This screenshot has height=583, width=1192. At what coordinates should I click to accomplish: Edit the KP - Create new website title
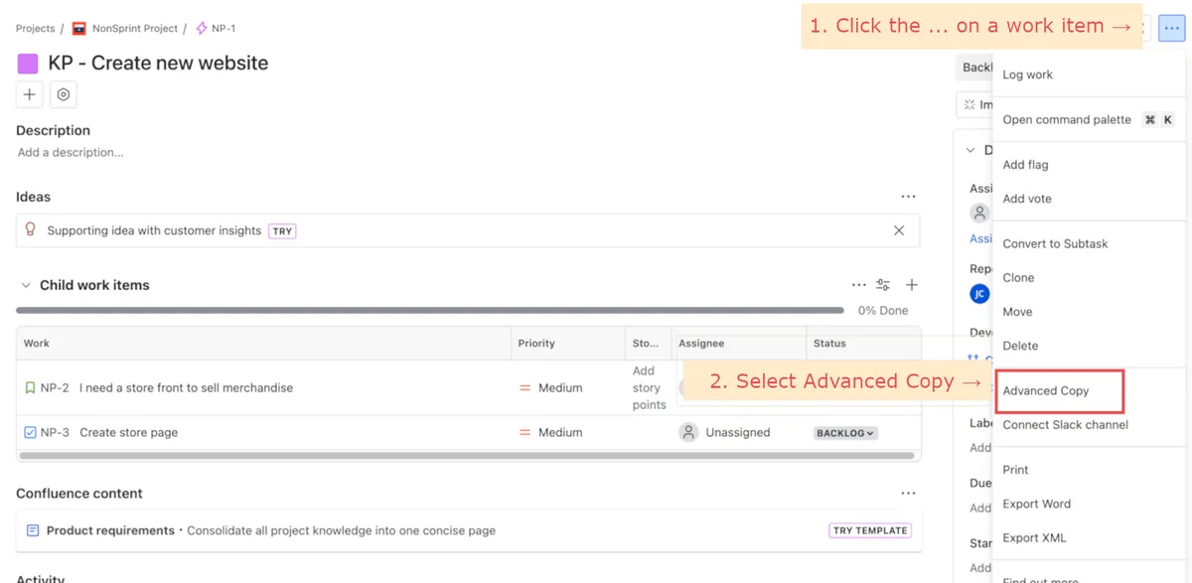click(158, 63)
